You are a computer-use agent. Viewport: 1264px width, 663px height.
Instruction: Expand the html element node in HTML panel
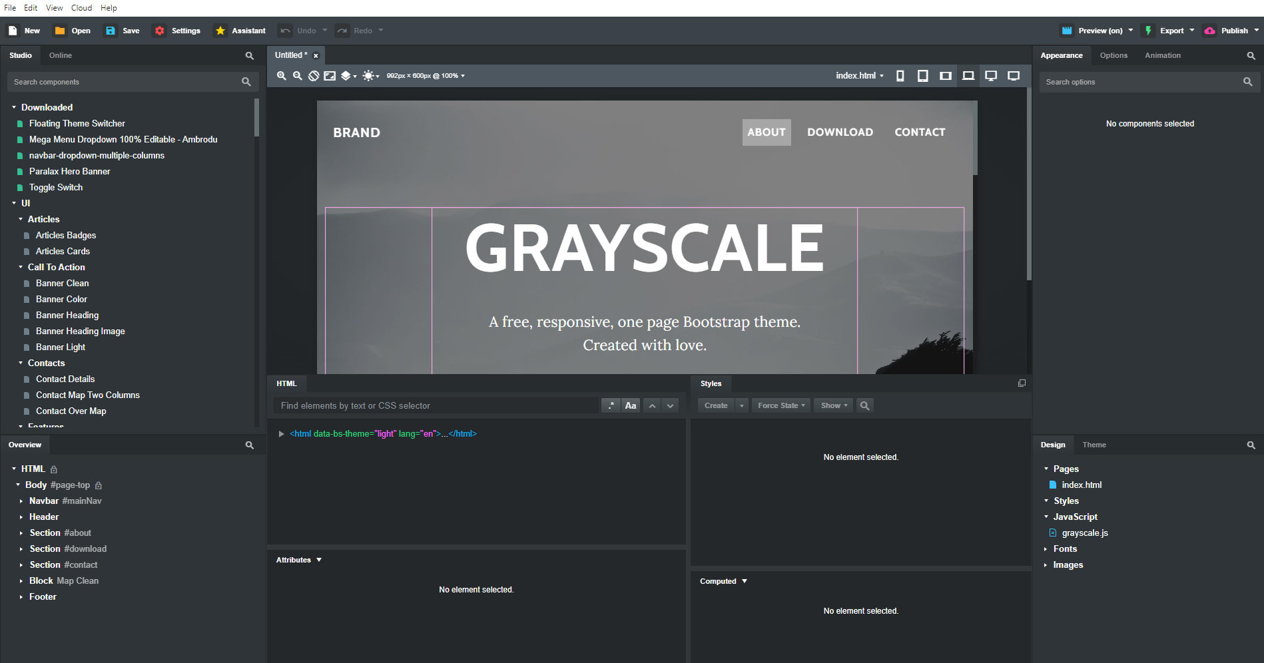[x=281, y=434]
